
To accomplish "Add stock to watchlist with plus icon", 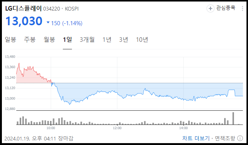I will click(x=211, y=8).
